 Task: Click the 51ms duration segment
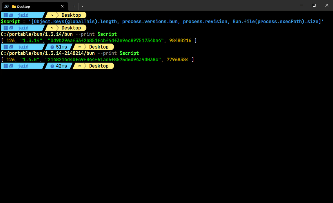[x=59, y=47]
